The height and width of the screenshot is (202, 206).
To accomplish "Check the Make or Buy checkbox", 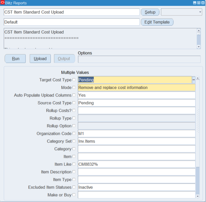I will coord(74,195).
